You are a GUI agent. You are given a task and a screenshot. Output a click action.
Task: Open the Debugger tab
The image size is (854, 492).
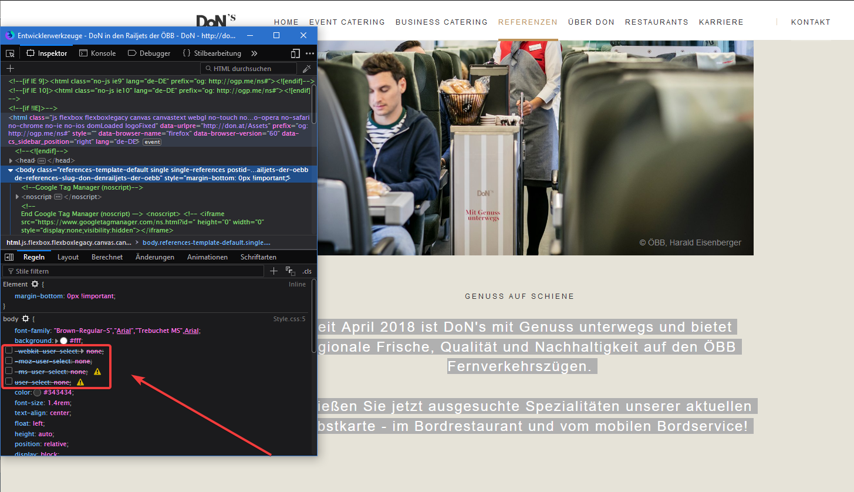pyautogui.click(x=148, y=53)
